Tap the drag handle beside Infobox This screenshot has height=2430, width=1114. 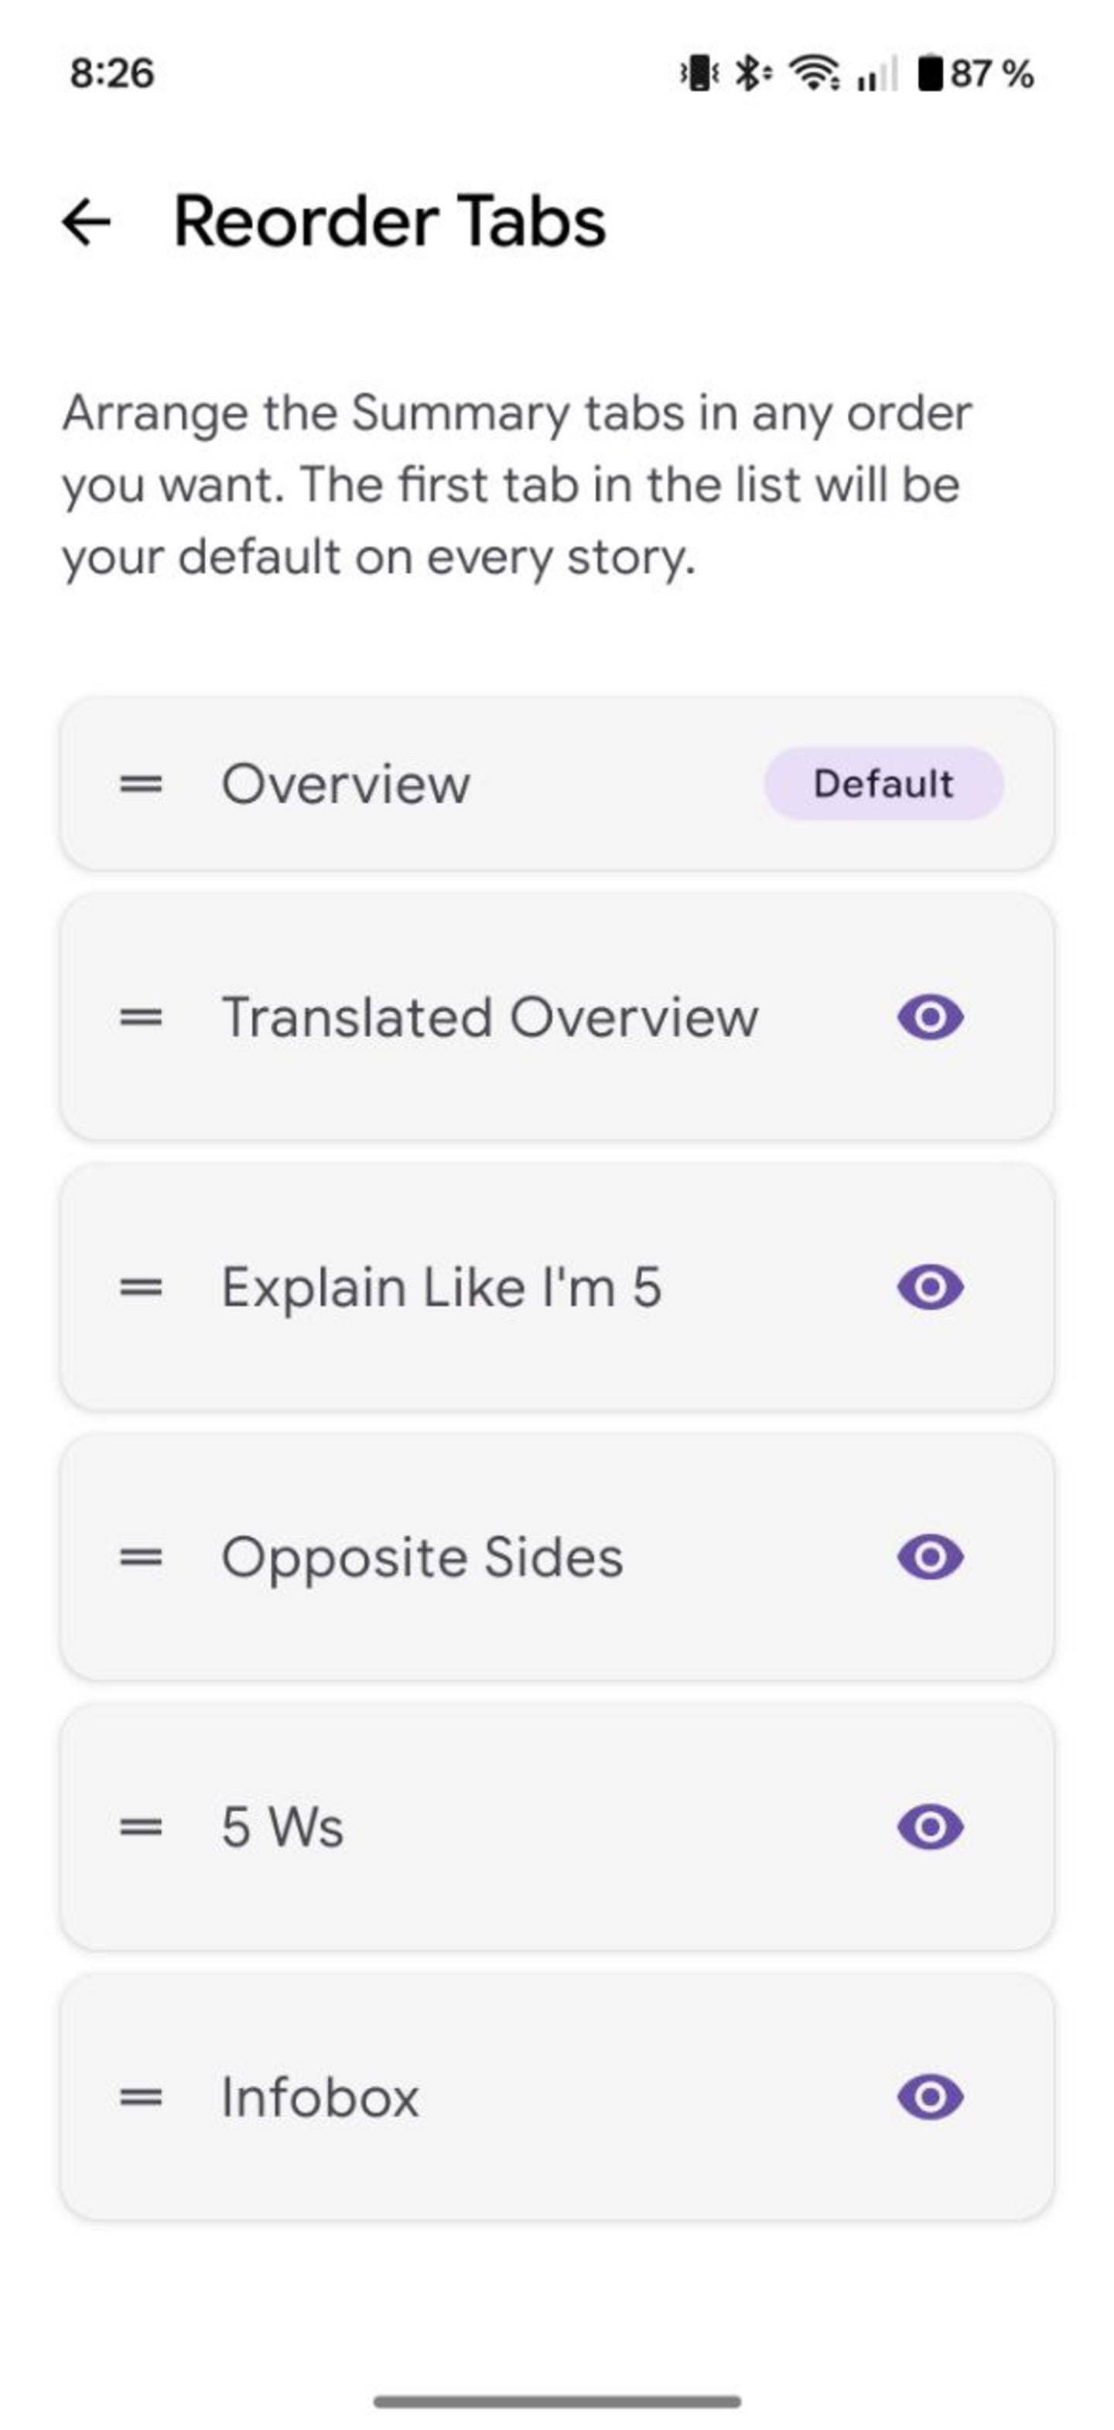click(x=141, y=2096)
